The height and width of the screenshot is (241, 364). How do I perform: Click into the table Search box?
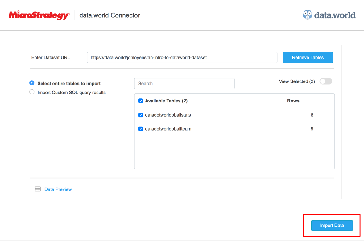click(x=184, y=84)
